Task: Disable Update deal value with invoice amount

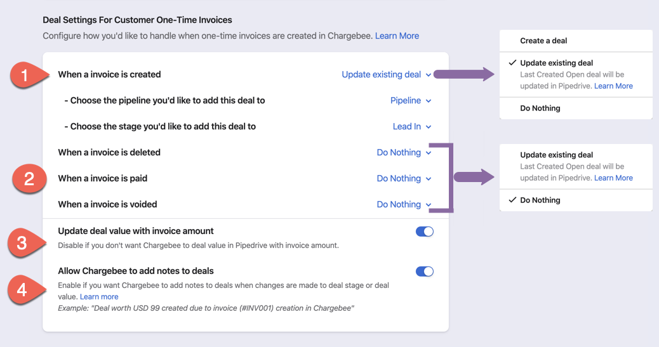Action: click(x=424, y=232)
